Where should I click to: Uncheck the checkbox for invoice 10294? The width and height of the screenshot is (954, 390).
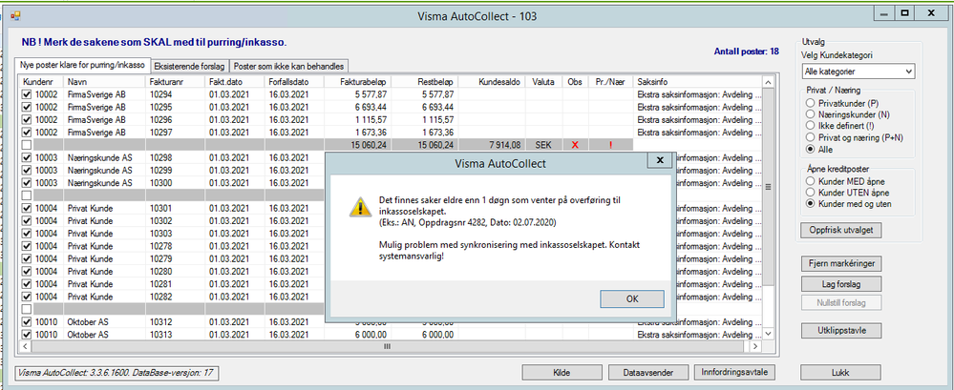26,94
